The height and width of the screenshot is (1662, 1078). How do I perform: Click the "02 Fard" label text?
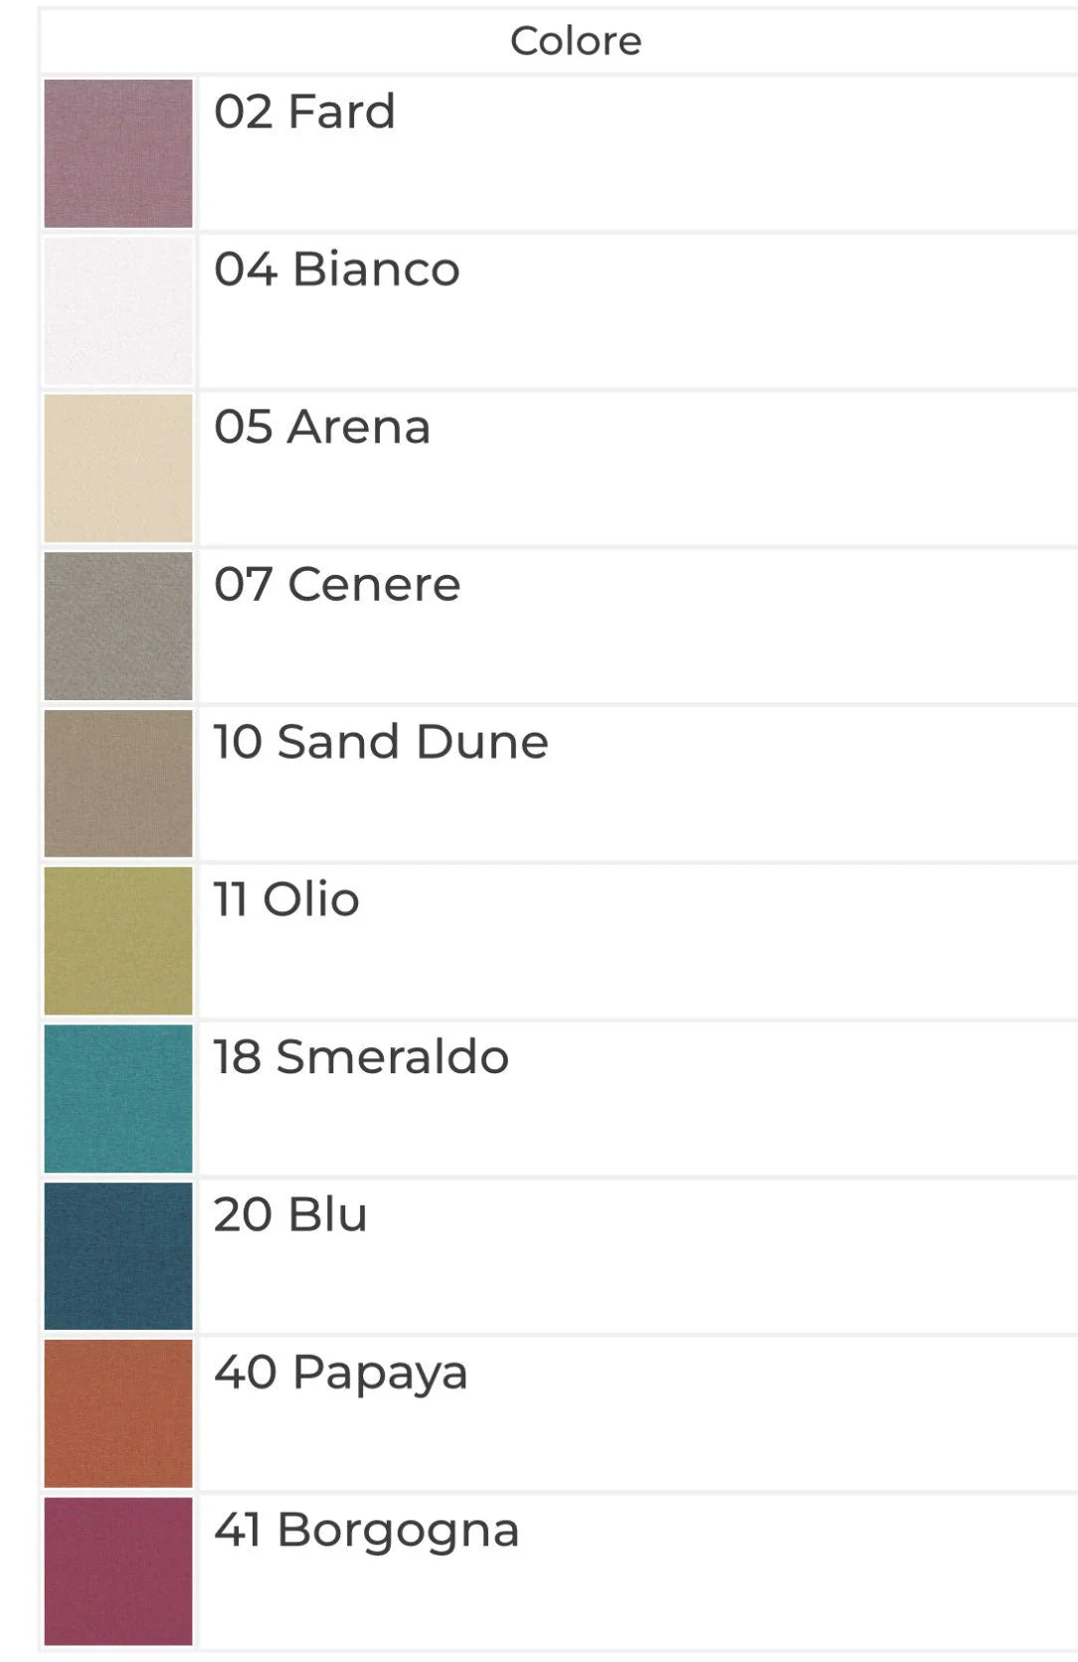304,111
